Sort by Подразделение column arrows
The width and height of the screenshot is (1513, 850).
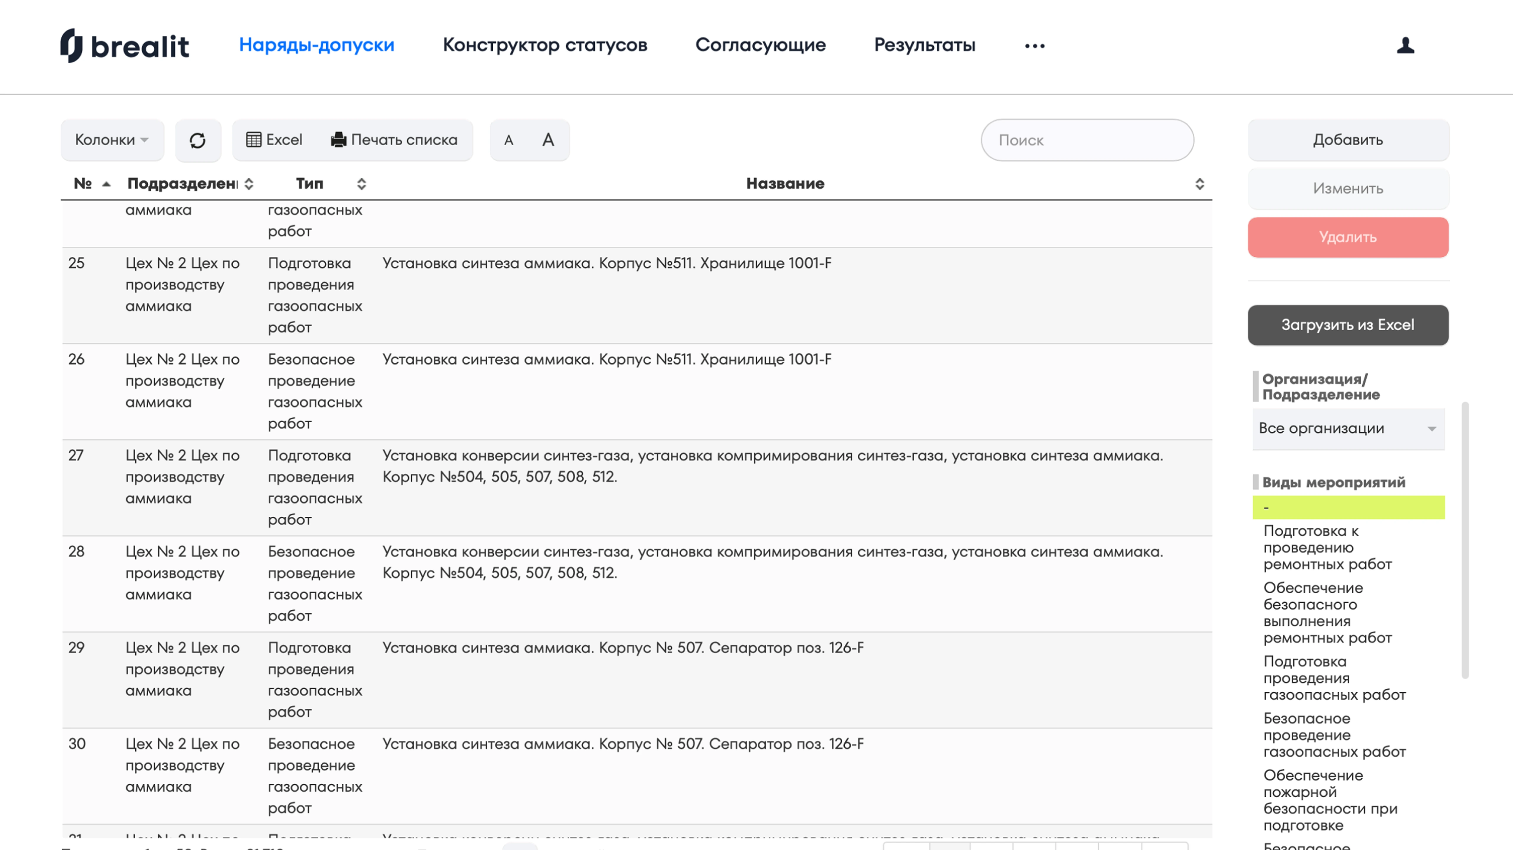point(249,184)
